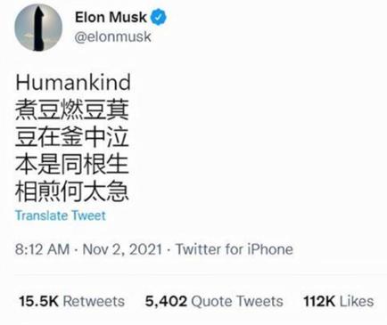This screenshot has height=325, width=387.
Task: Click the poem line 豆在釜中泣
Action: [x=72, y=137]
